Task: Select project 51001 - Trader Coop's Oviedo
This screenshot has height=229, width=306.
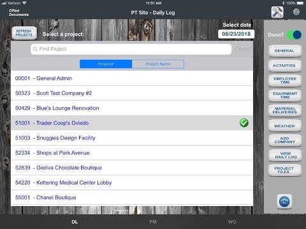Action: point(132,123)
